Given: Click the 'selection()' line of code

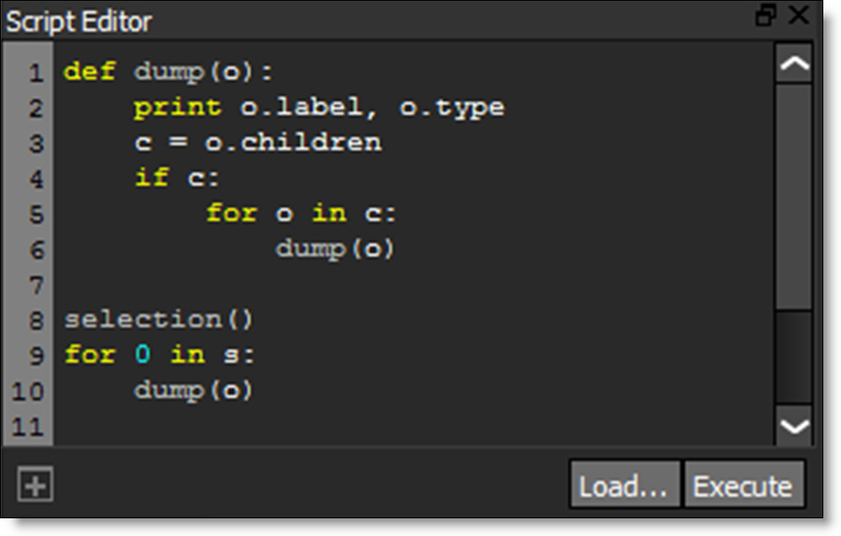Looking at the screenshot, I should click(x=158, y=319).
